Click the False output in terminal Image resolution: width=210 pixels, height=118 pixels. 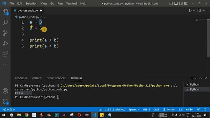(19, 93)
